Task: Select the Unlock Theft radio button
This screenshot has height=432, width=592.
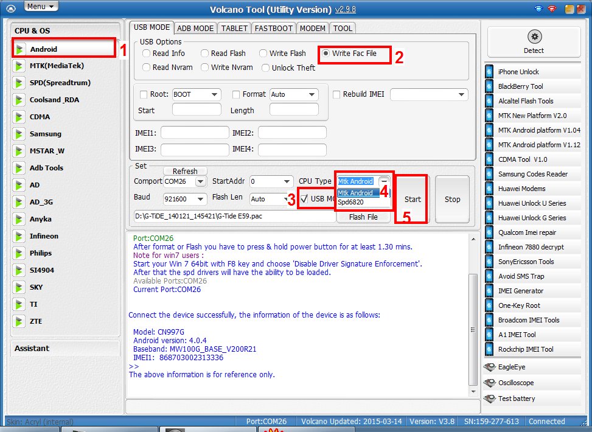Action: 265,68
